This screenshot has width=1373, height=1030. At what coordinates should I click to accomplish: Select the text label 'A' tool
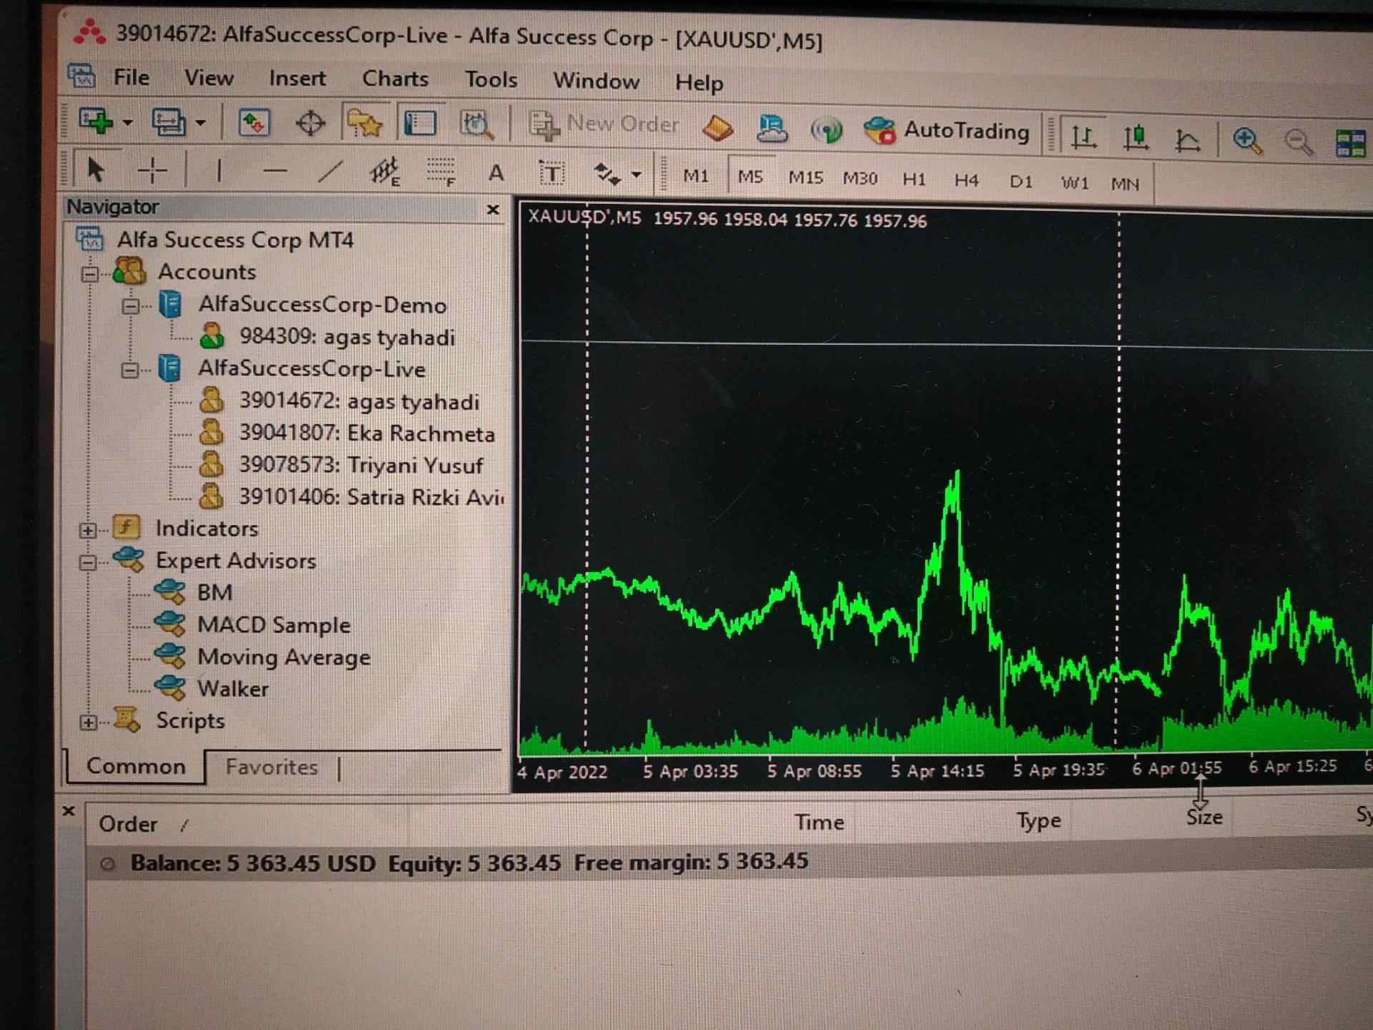[496, 172]
